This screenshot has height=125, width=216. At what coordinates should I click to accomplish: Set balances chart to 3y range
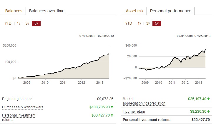(x=27, y=23)
